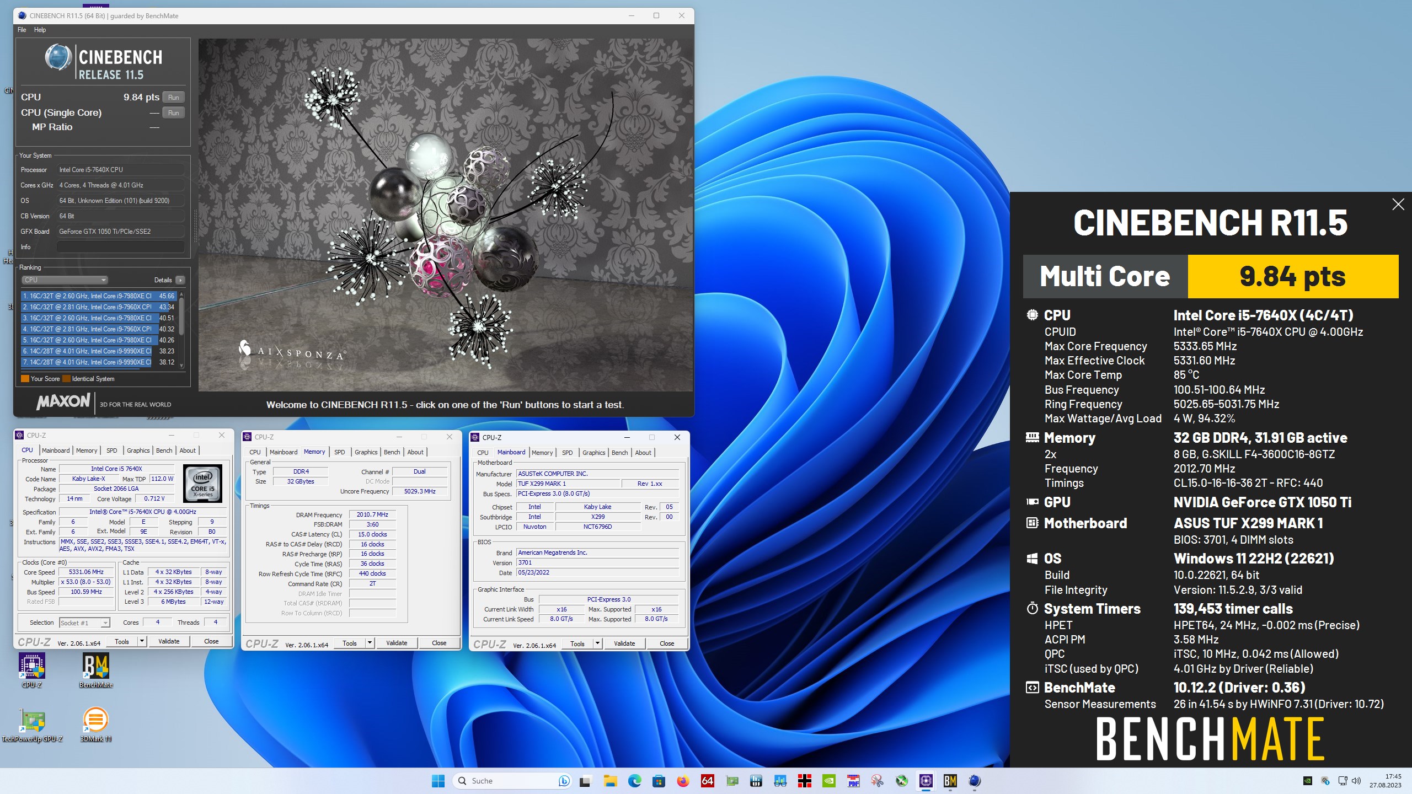The width and height of the screenshot is (1412, 794).
Task: Run the CPU (Single Core) test
Action: coord(174,113)
